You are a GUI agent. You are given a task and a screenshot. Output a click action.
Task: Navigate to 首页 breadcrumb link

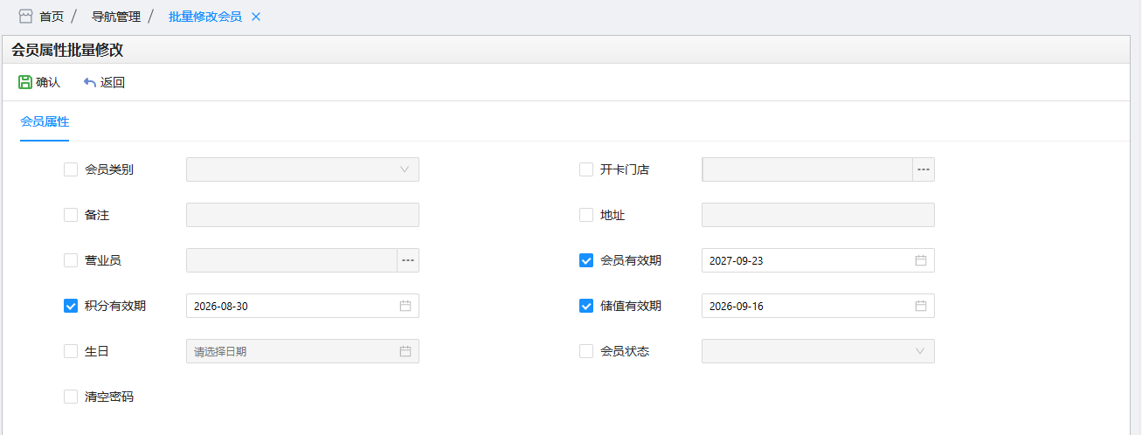point(52,17)
